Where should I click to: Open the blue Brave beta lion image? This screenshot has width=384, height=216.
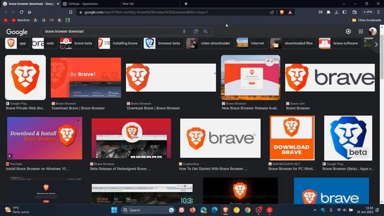pos(348,138)
